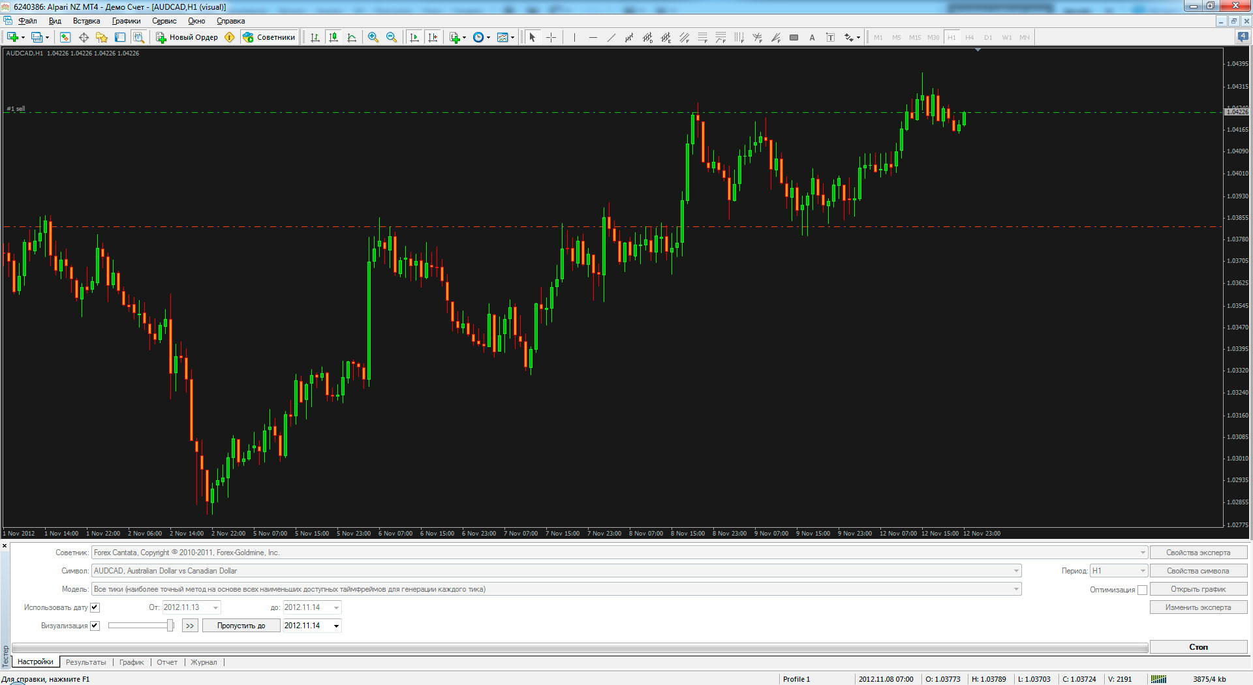Open the skip-to date 2012.11.14 dropdown
1253x685 pixels.
coord(336,626)
